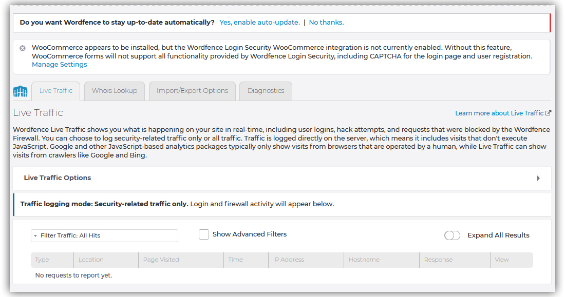Click the Live Traffic Options arrow
The width and height of the screenshot is (565, 297).
[x=538, y=178]
